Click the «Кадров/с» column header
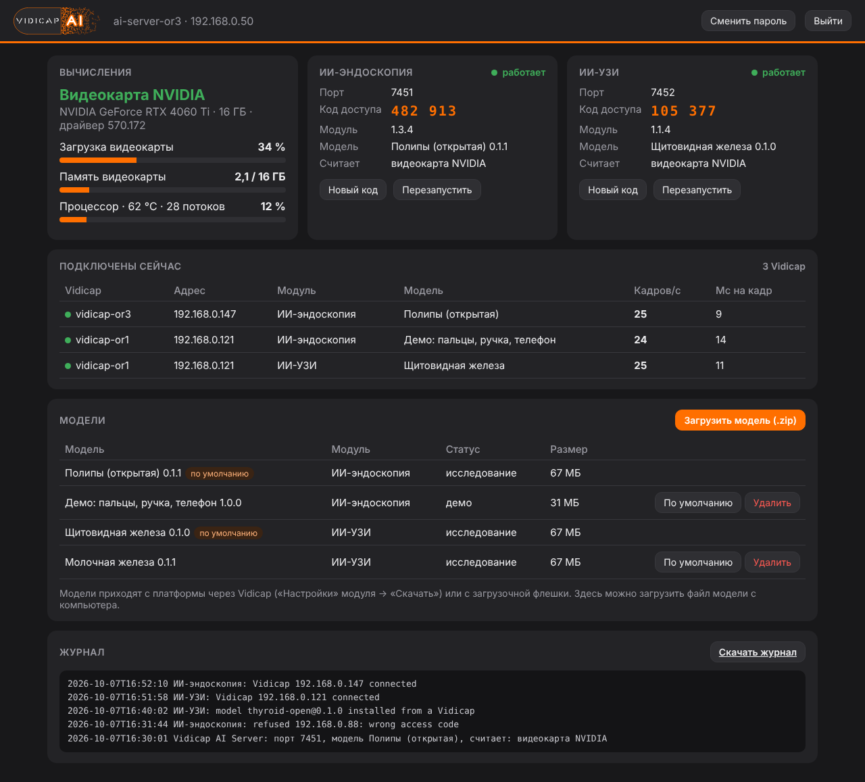 coord(657,291)
